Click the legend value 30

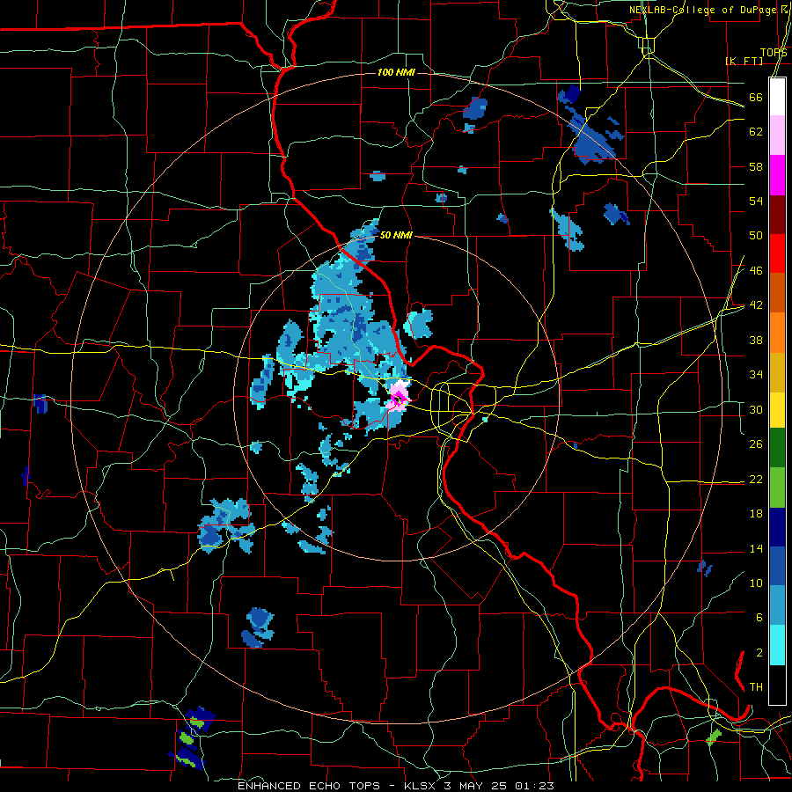pyautogui.click(x=756, y=409)
